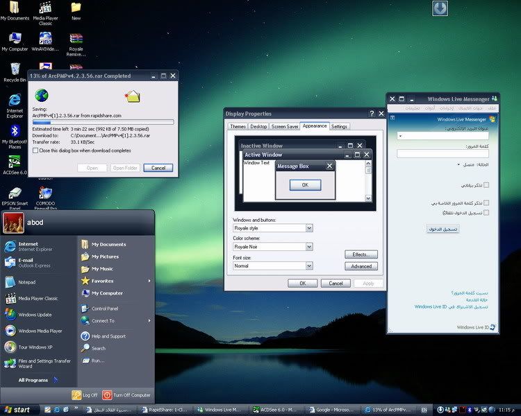Select the Appearance tab

[315, 125]
